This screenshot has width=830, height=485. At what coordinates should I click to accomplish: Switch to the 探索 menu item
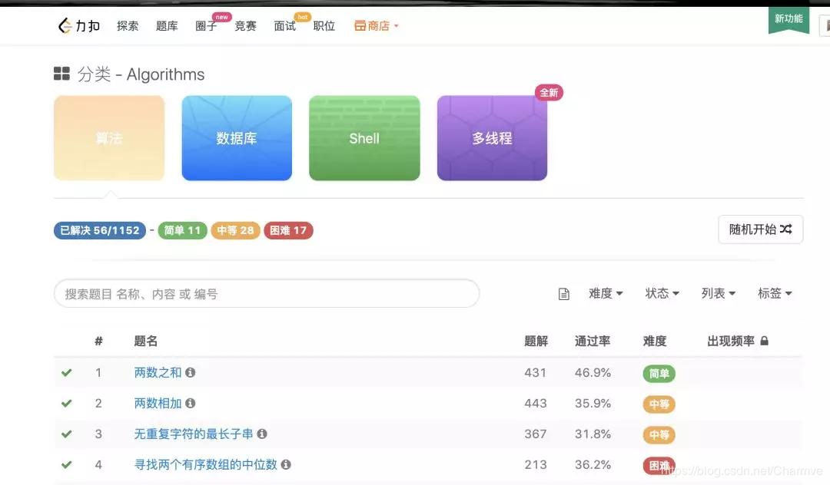(128, 25)
